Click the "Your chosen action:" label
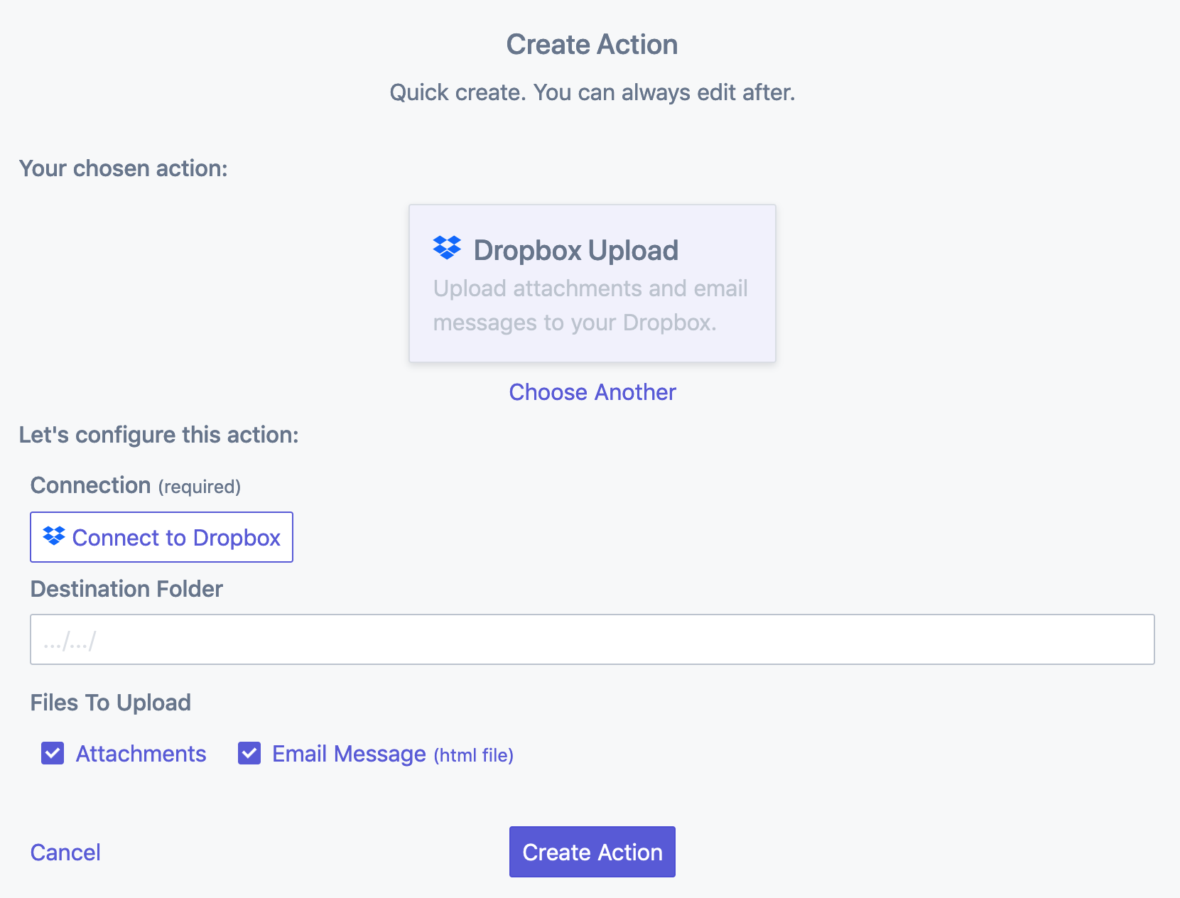Viewport: 1180px width, 898px height. (x=124, y=168)
